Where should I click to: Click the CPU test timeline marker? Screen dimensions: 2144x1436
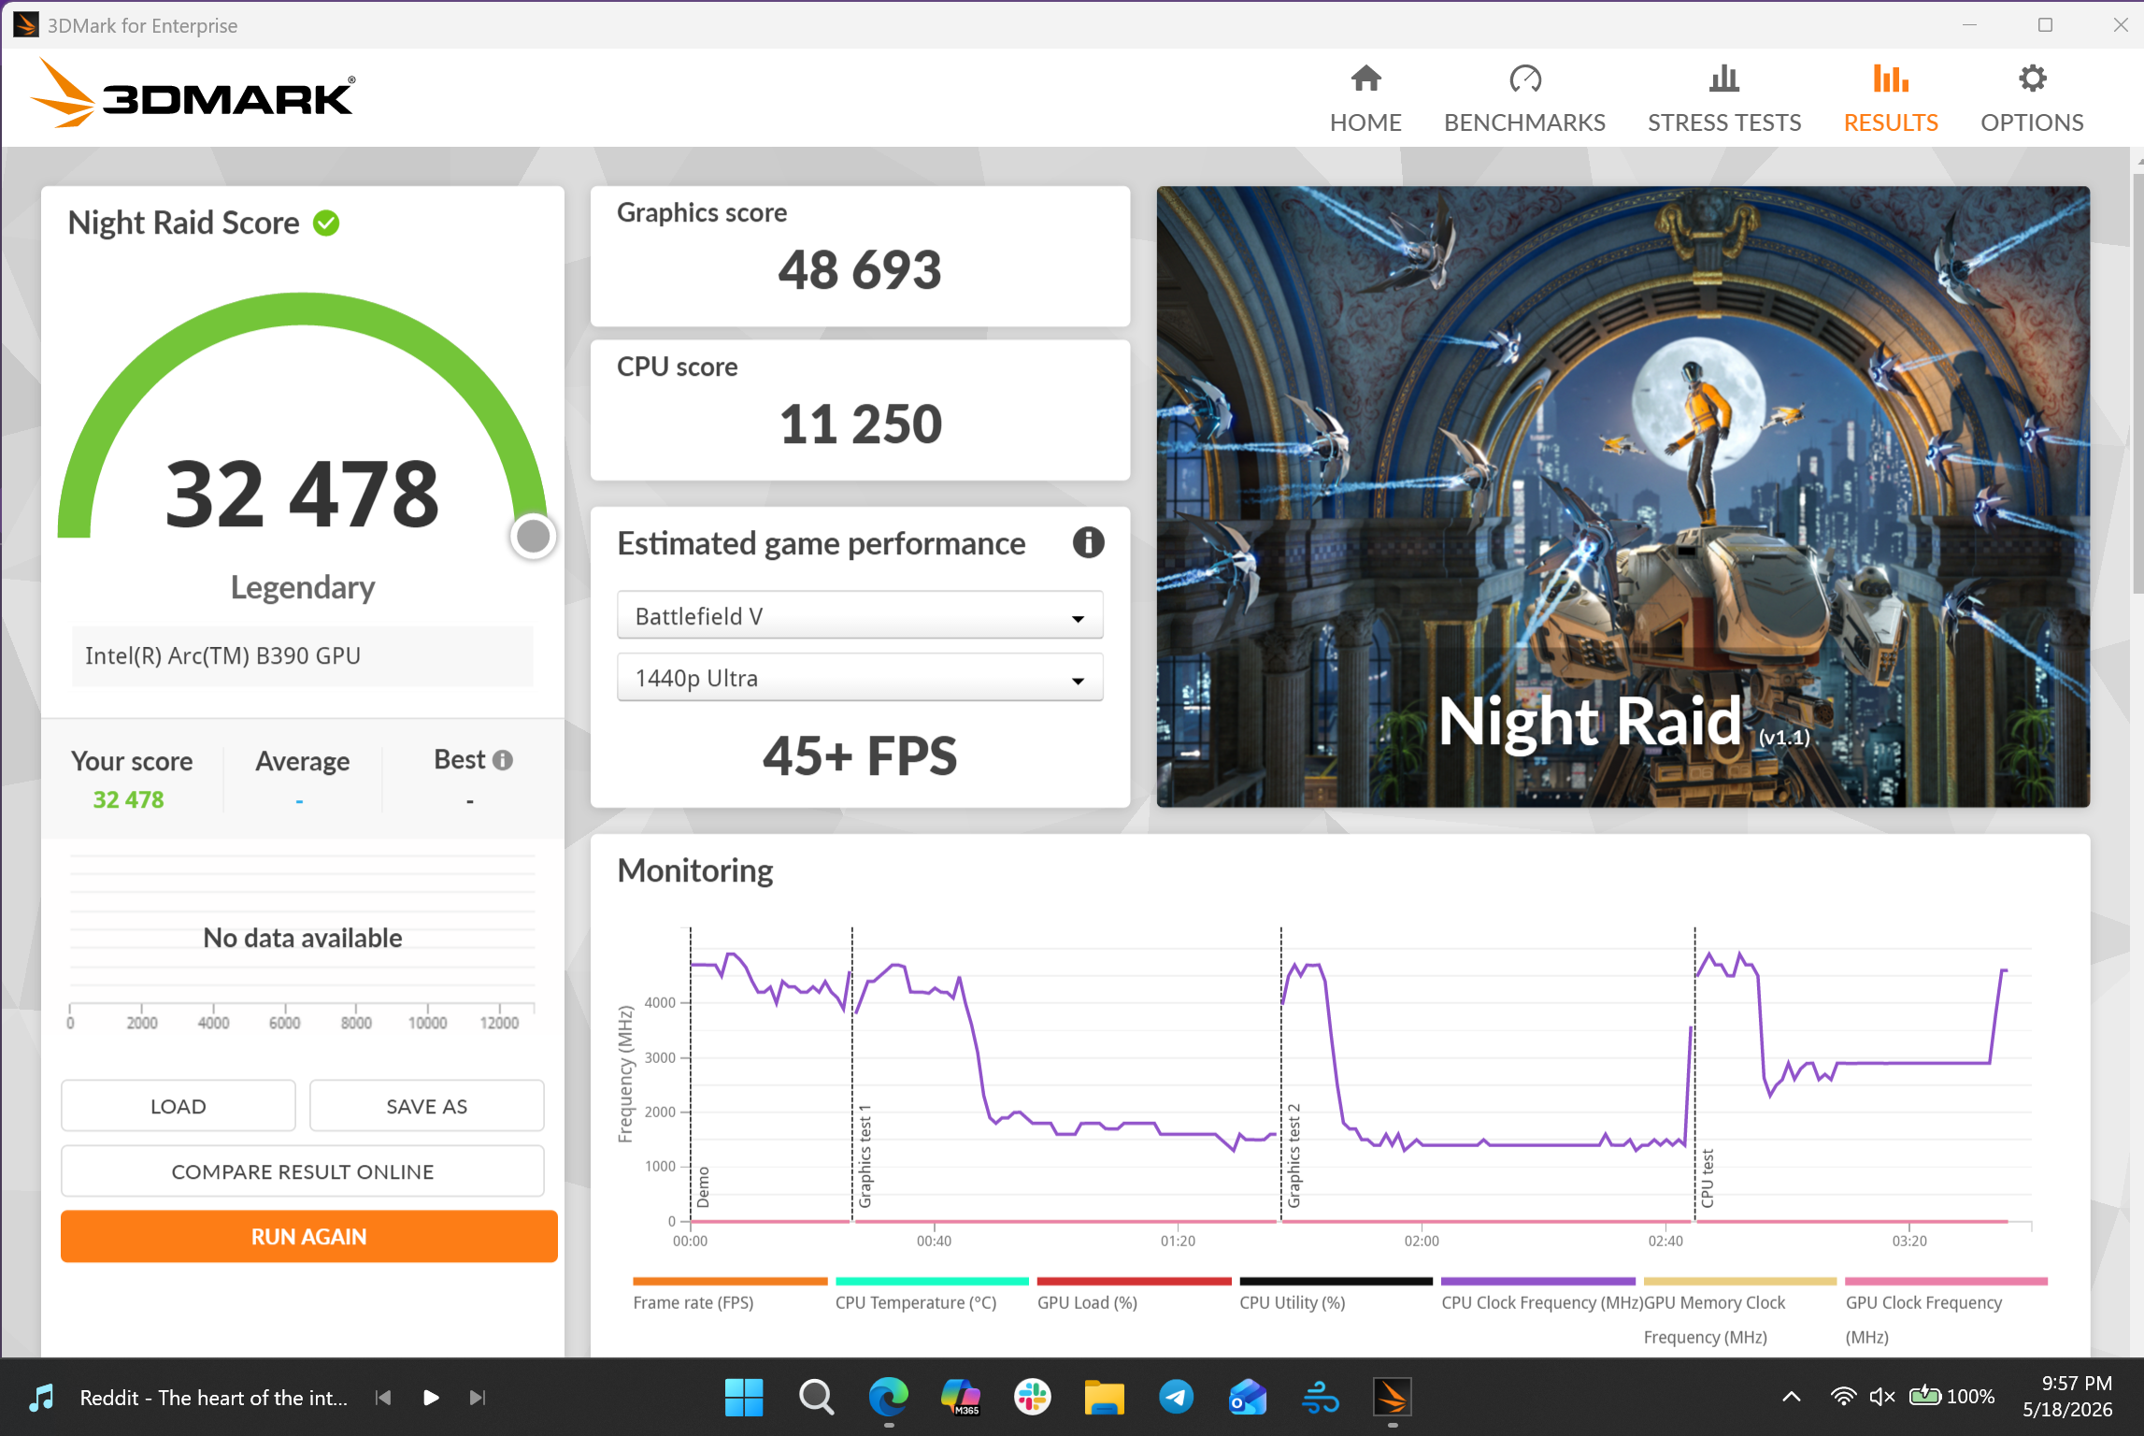[x=1708, y=1178]
